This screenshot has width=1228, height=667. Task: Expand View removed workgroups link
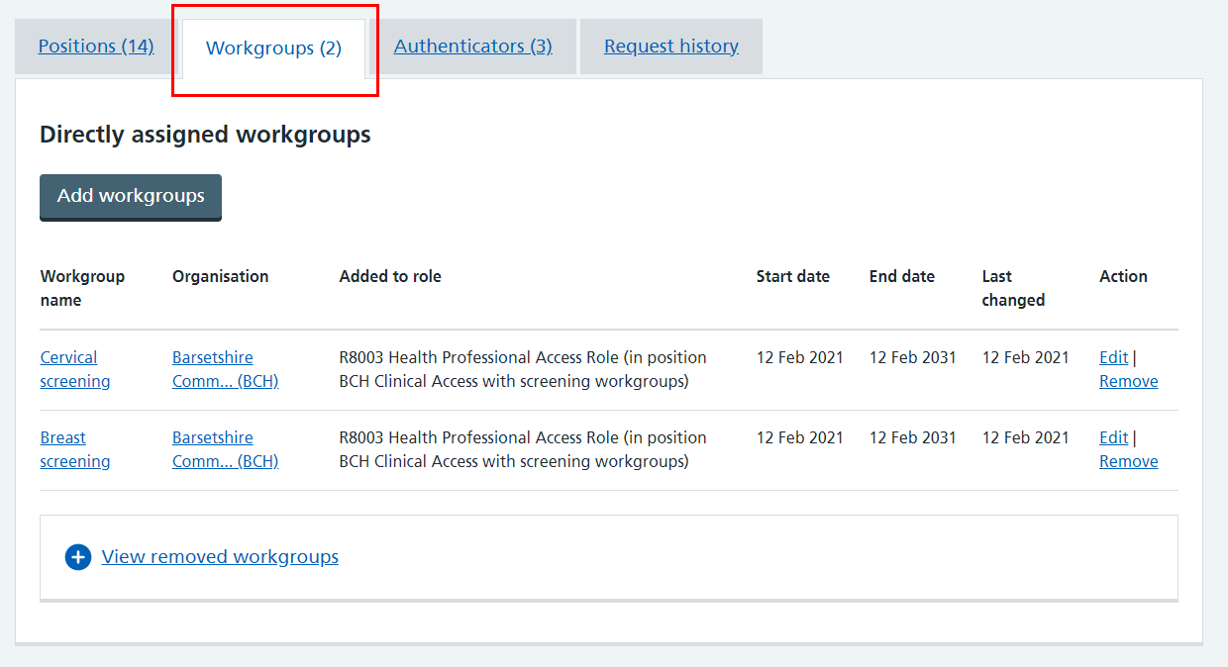coord(220,557)
